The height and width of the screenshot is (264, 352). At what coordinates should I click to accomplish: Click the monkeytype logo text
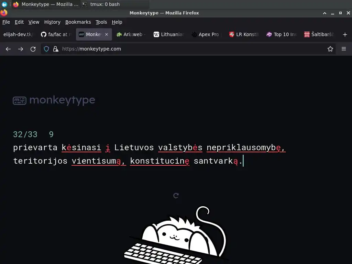pyautogui.click(x=62, y=100)
